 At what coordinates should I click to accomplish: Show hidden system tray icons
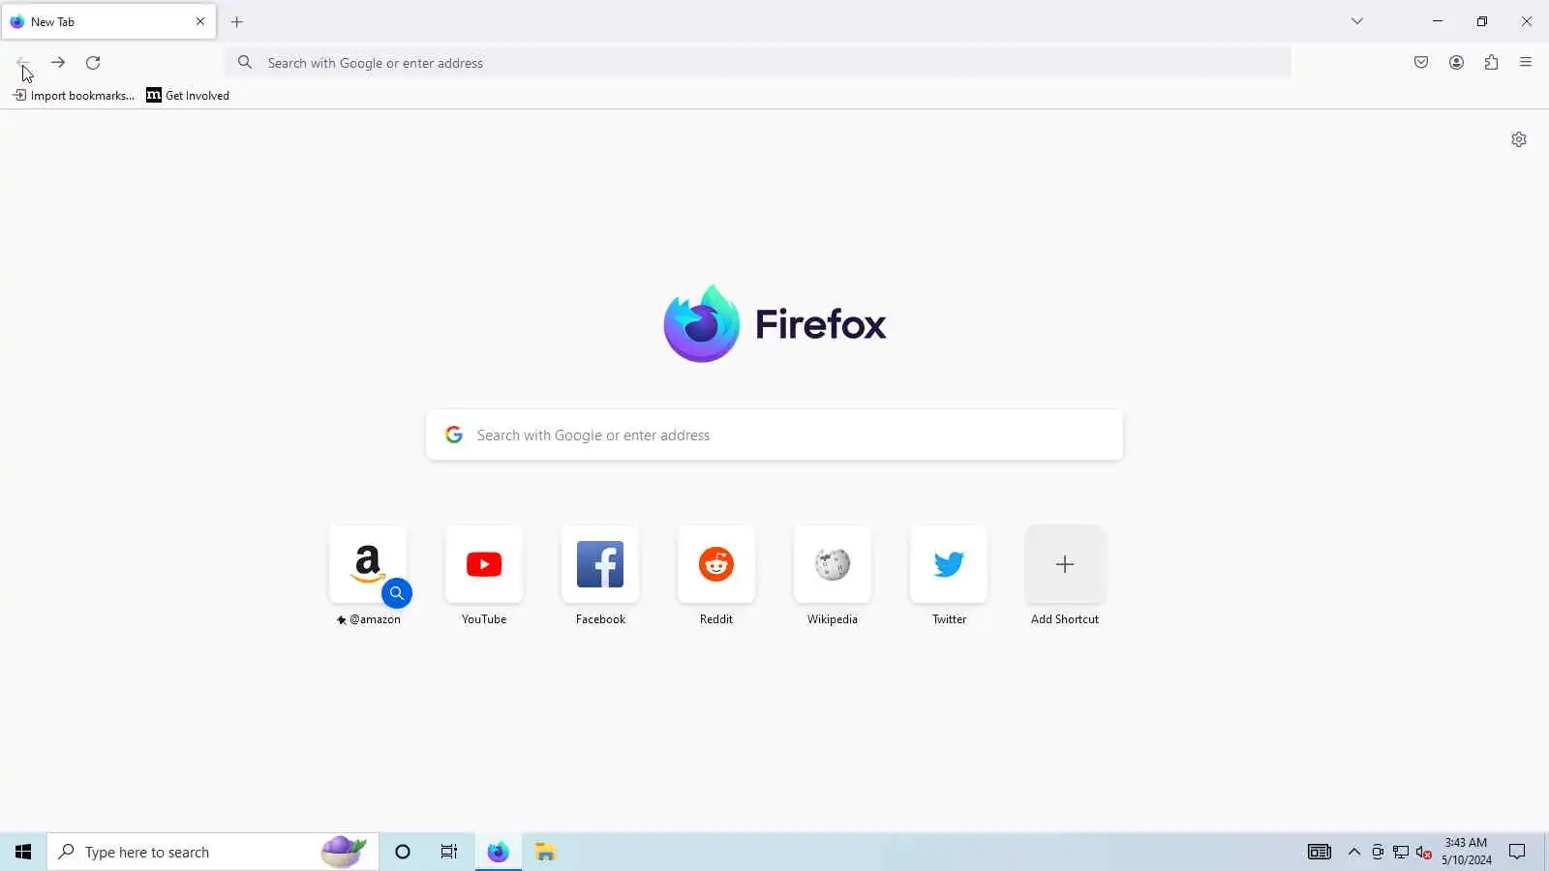(x=1354, y=852)
